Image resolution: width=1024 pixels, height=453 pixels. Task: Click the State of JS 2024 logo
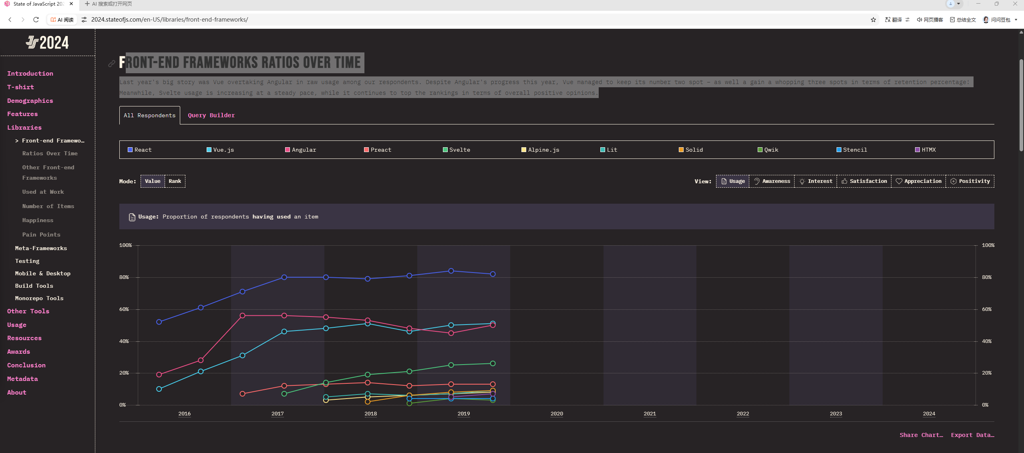tap(47, 42)
